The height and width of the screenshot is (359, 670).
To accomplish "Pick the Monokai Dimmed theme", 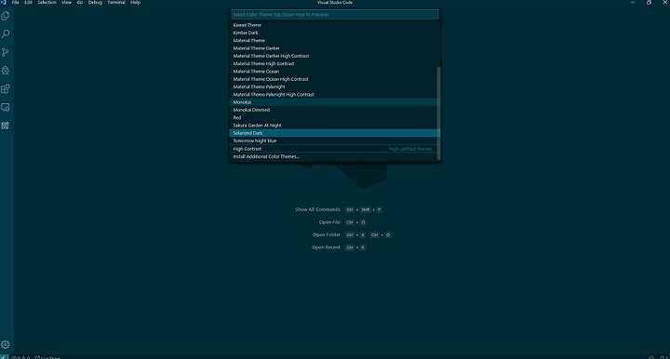I will (335, 110).
